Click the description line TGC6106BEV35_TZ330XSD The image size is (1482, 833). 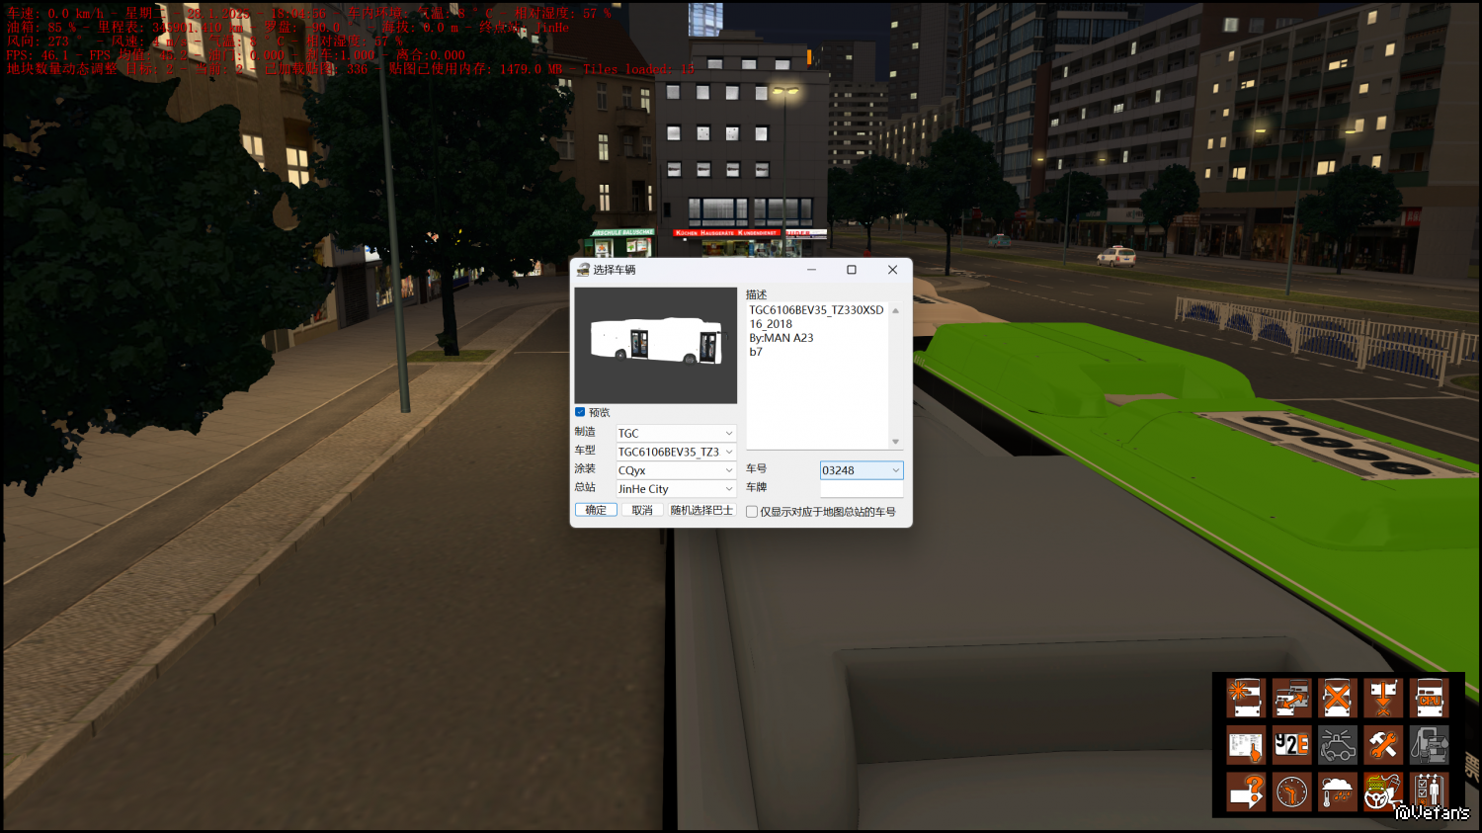point(816,310)
